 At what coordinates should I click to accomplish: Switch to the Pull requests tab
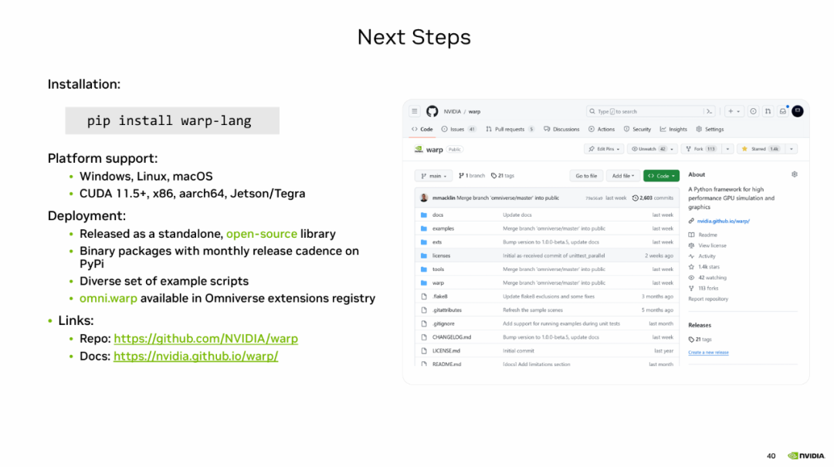[510, 129]
